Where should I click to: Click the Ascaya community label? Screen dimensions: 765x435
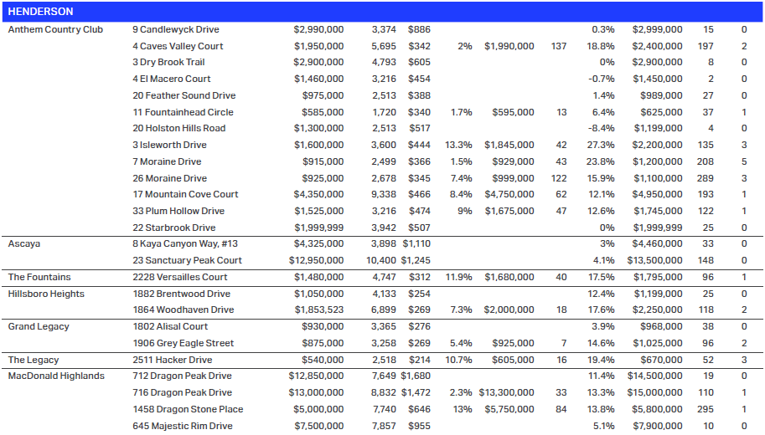24,243
